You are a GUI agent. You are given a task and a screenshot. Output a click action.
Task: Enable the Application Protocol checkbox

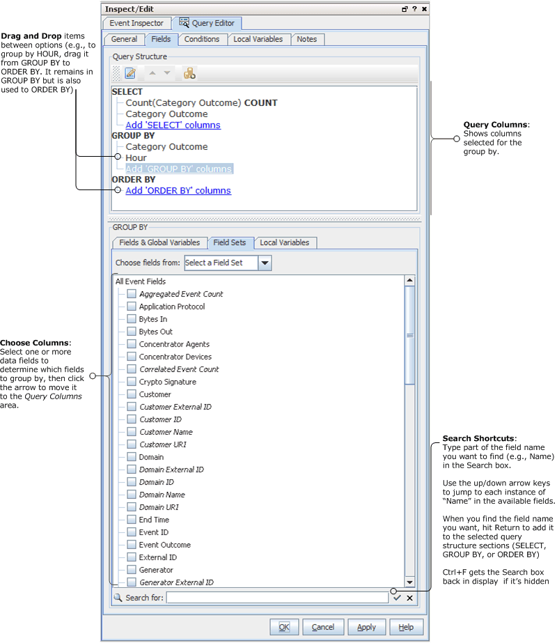[132, 307]
